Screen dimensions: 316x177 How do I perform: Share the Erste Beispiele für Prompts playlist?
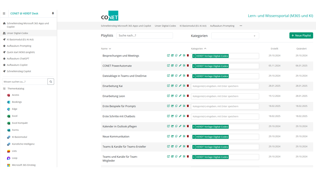click(172, 106)
